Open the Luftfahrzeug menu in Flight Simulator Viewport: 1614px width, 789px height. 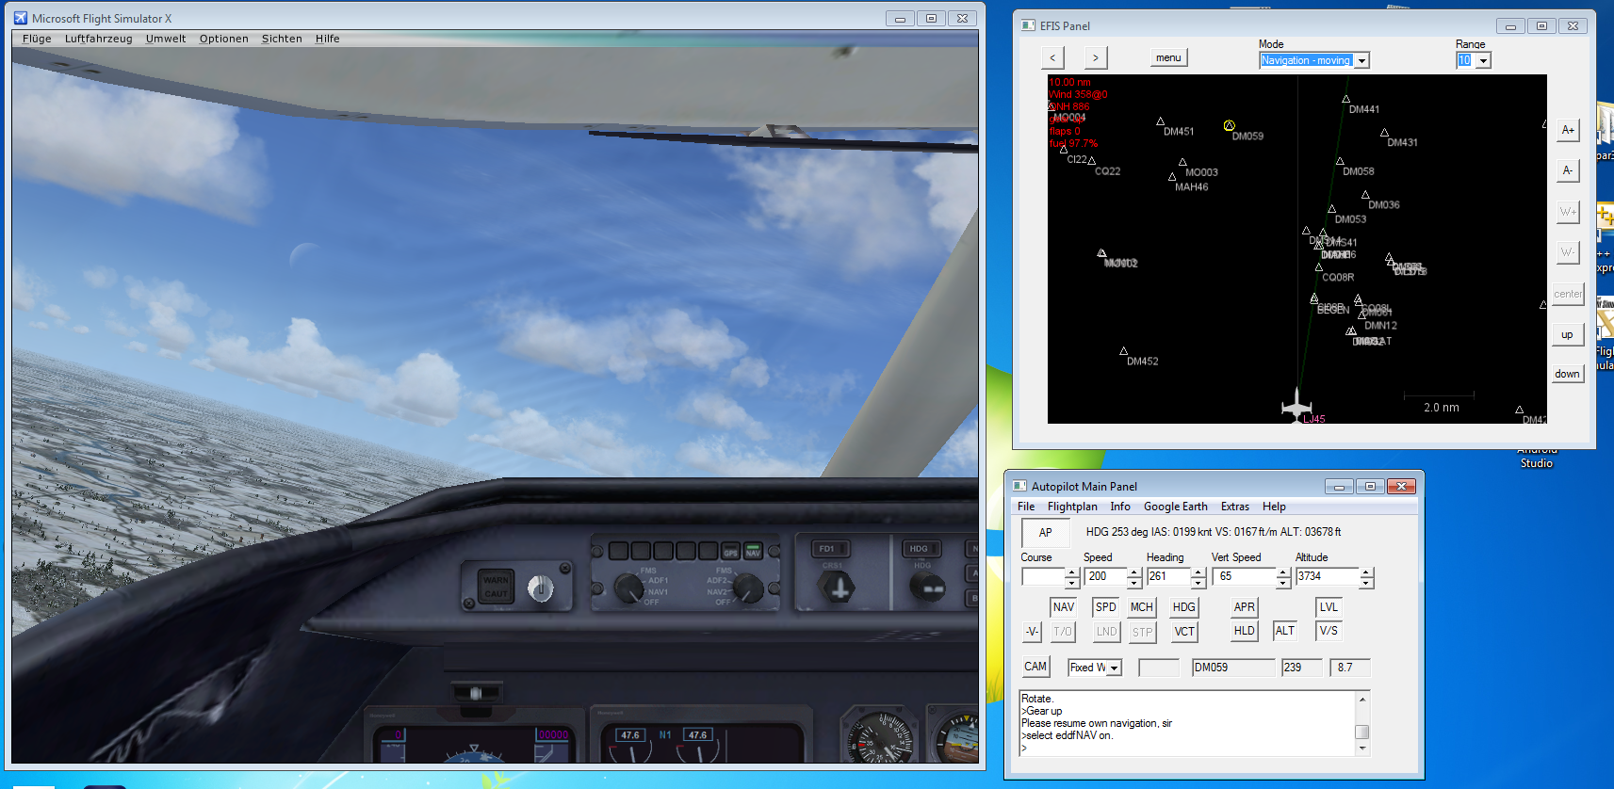[x=98, y=39]
